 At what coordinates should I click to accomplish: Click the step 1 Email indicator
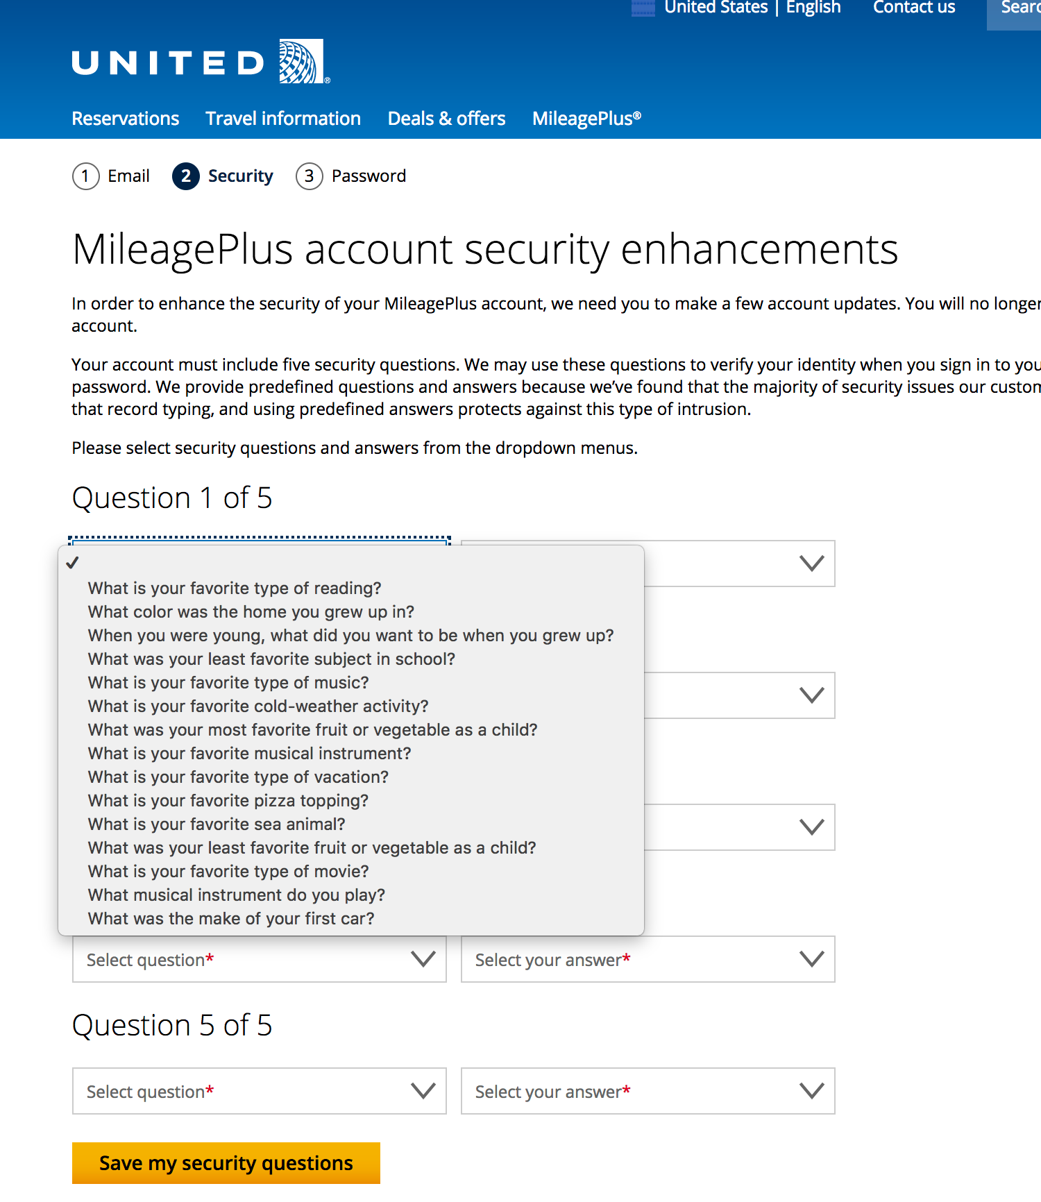pyautogui.click(x=111, y=176)
